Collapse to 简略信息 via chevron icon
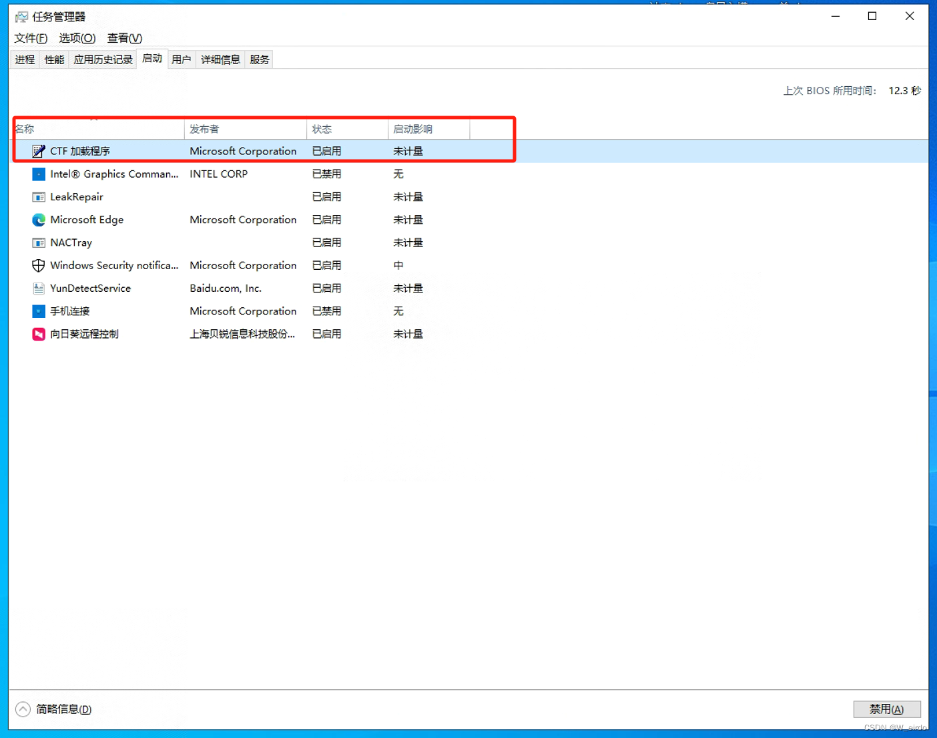 tap(23, 709)
